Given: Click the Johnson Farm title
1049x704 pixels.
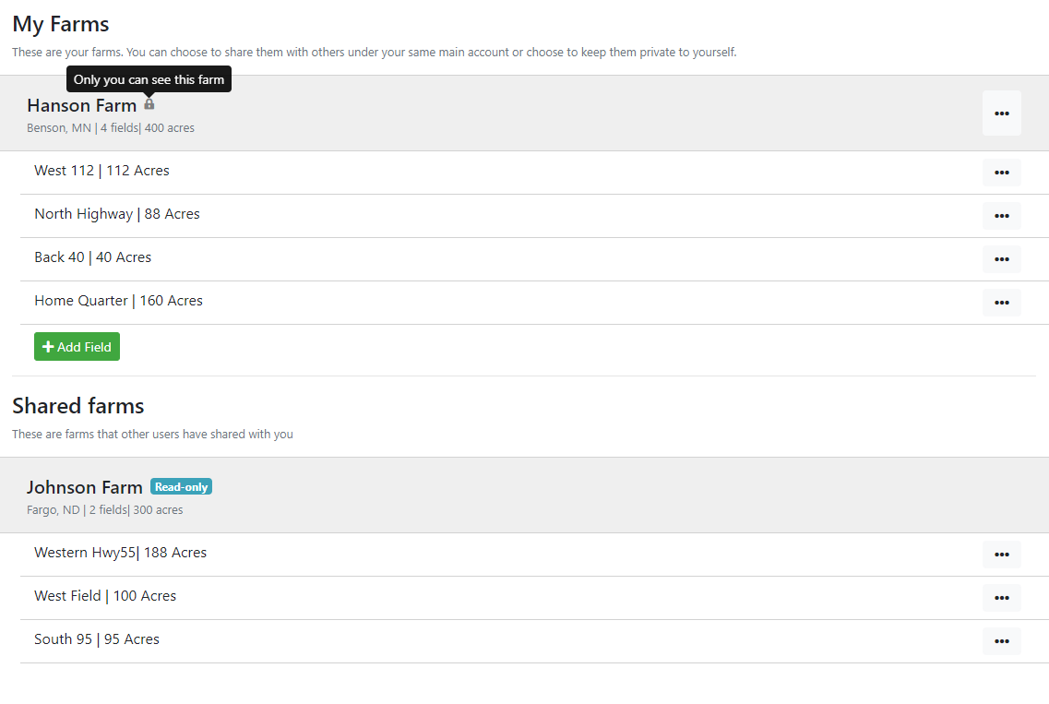Looking at the screenshot, I should [84, 486].
